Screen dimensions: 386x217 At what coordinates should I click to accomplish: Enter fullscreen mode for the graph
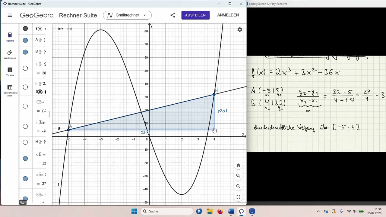tap(238, 197)
